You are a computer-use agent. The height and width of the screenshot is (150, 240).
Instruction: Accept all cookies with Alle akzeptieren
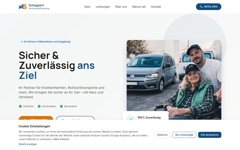tap(210, 135)
